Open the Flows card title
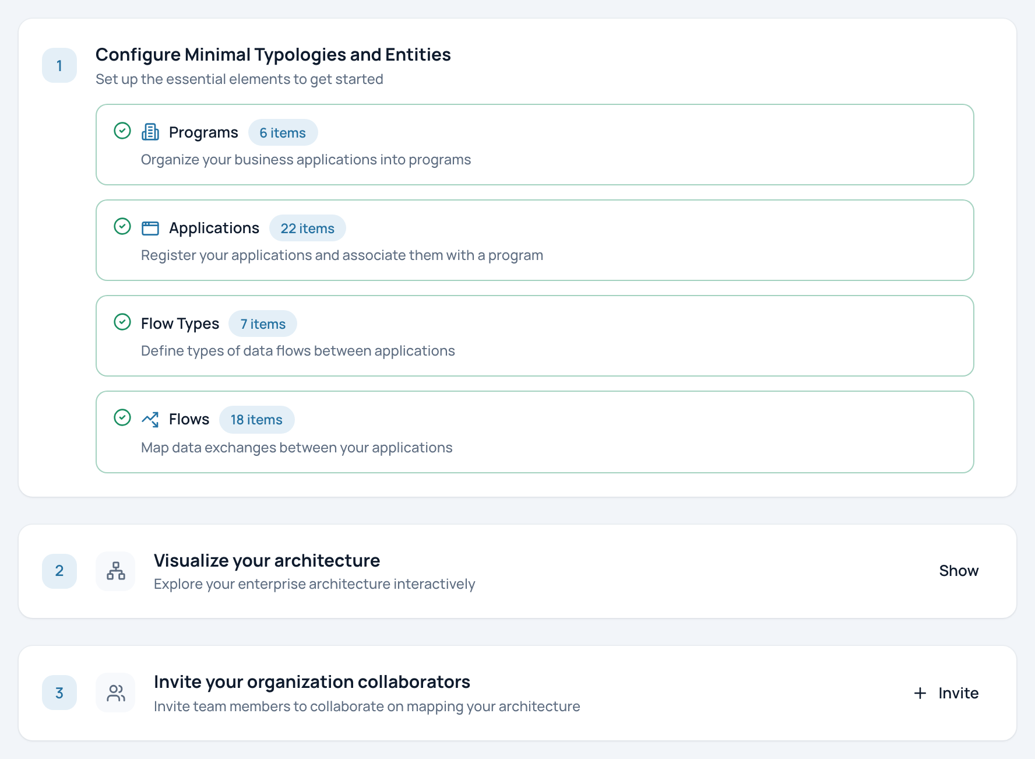 [189, 419]
